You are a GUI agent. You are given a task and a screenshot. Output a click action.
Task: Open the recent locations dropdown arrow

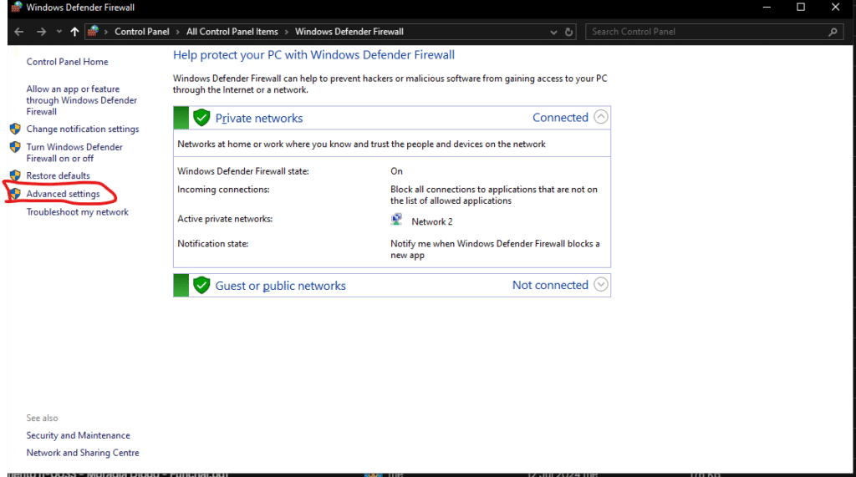point(59,32)
